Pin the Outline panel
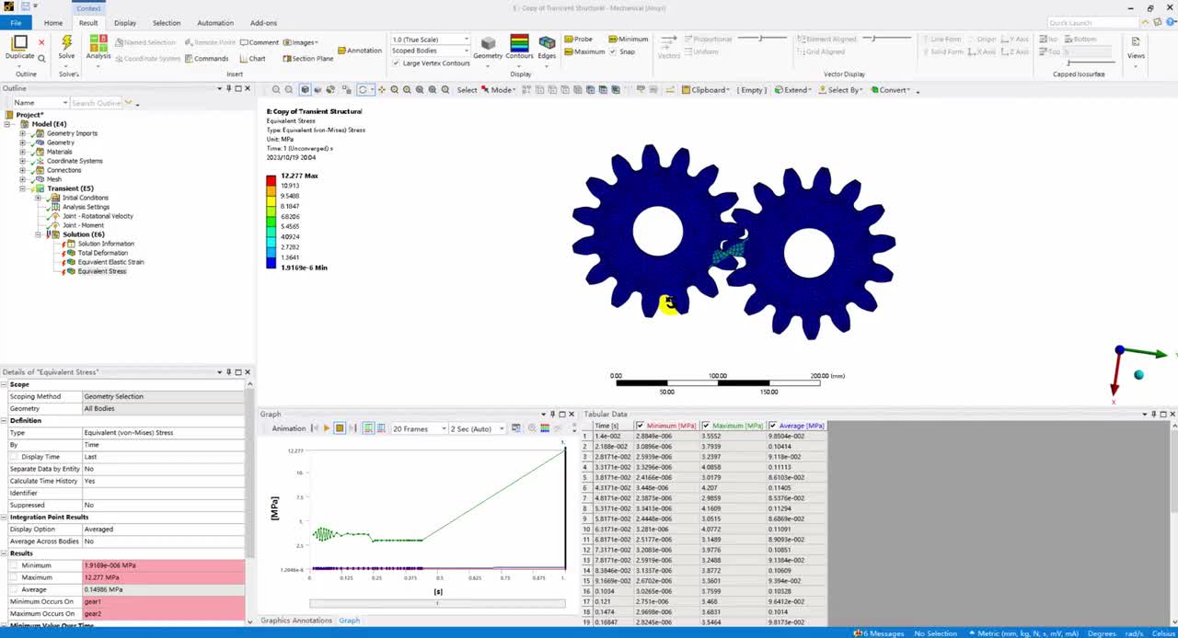Viewport: 1178px width, 638px height. pos(228,88)
